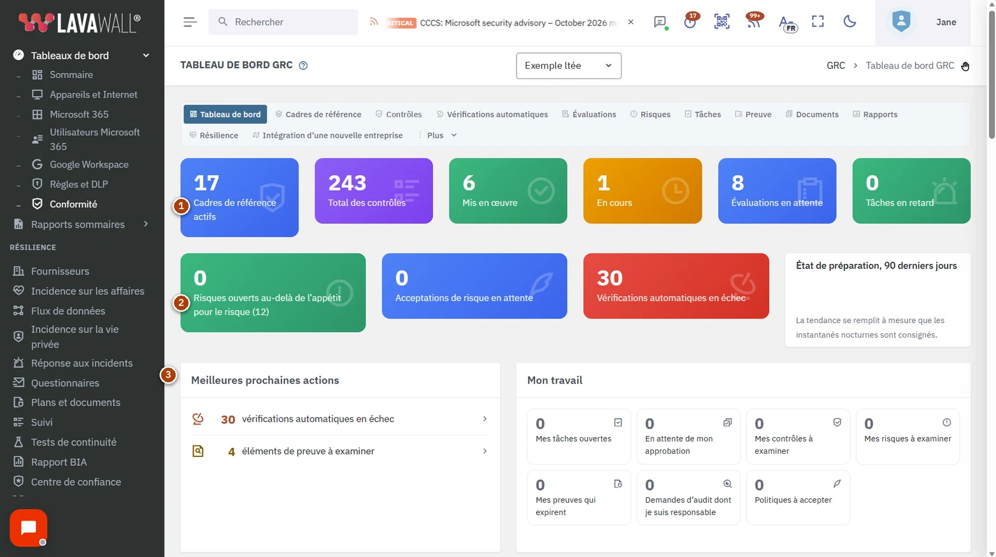Open the Exemple ltée company dropdown
Screen dimensions: 996x557
coord(568,66)
